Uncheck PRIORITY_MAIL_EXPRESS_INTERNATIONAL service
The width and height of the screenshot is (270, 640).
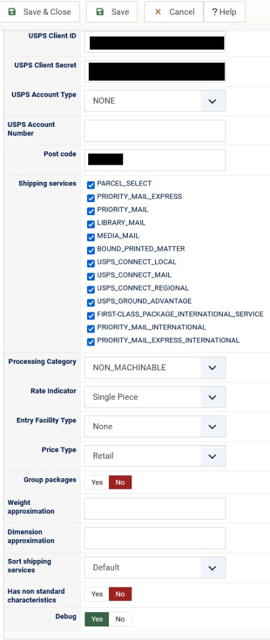tap(91, 342)
